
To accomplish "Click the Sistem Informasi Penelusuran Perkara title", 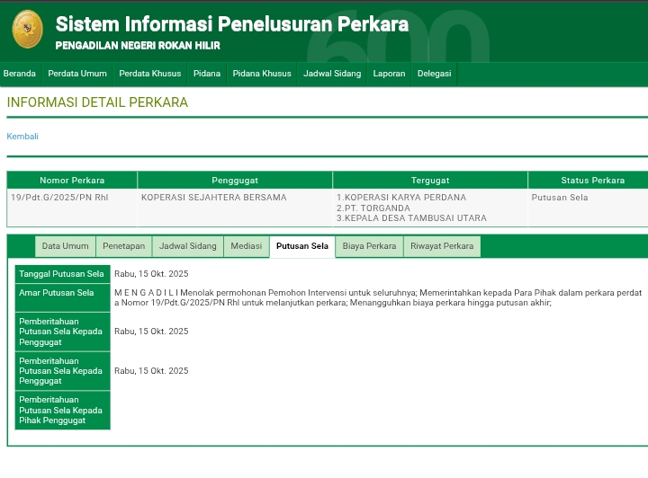I will coord(231,24).
